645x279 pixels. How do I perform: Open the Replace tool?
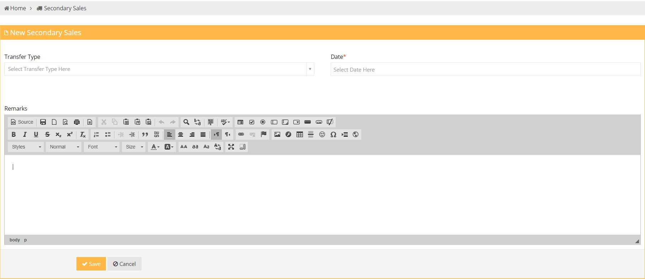[197, 122]
